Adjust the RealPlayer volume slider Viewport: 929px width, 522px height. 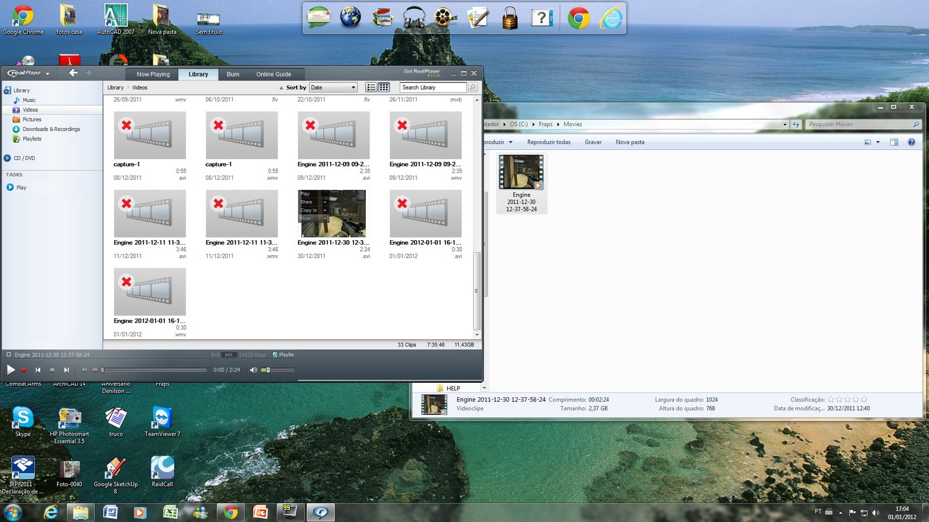tap(278, 370)
